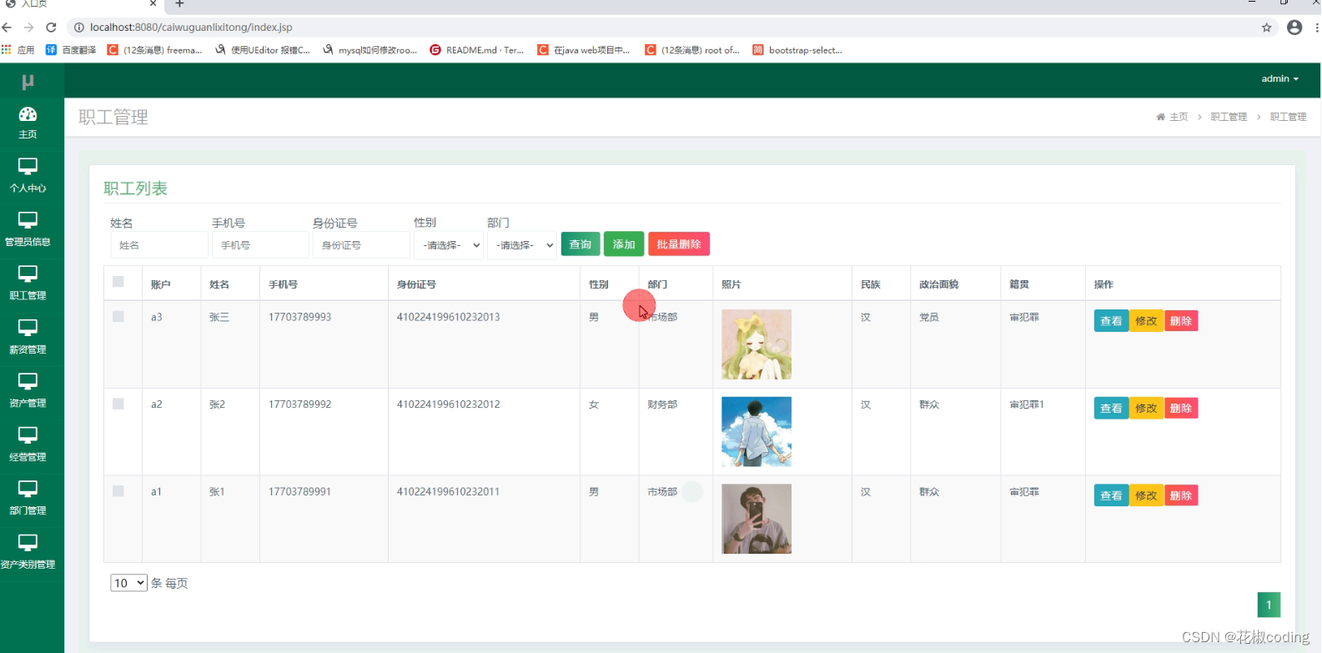
Task: Click the green 添加 button
Action: (x=624, y=244)
